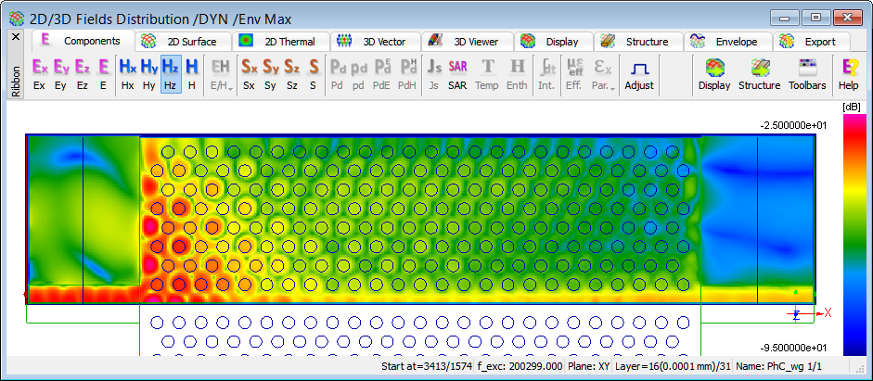The width and height of the screenshot is (873, 381).
Task: Click the Sx Poynting vector icon
Action: click(250, 74)
